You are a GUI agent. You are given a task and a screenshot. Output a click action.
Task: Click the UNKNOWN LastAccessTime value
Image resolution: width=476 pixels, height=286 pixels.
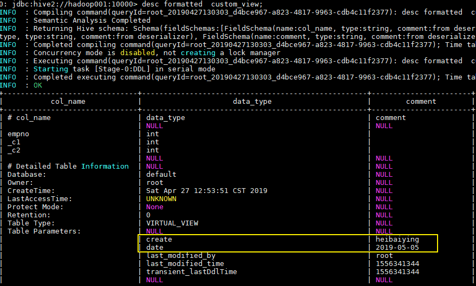[x=161, y=198]
